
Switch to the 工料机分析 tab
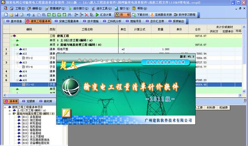coord(112,21)
